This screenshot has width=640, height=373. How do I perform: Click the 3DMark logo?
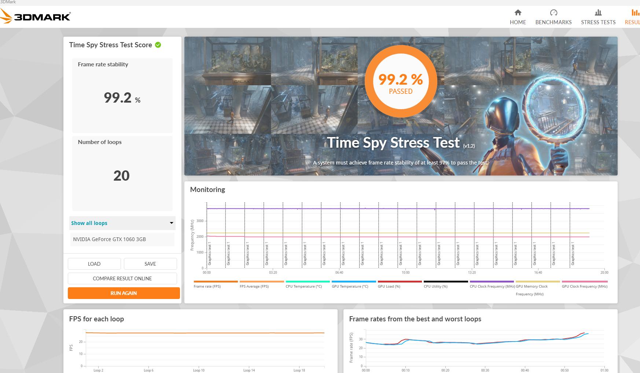pyautogui.click(x=36, y=16)
